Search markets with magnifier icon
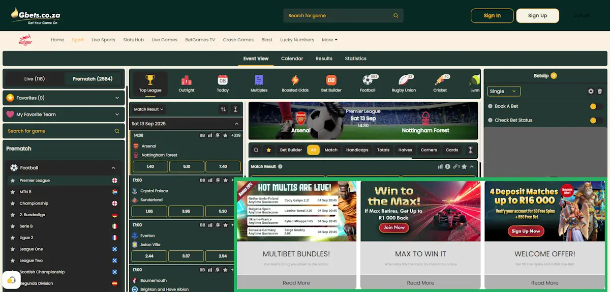Screen dimensions: 610x292 coord(256,150)
